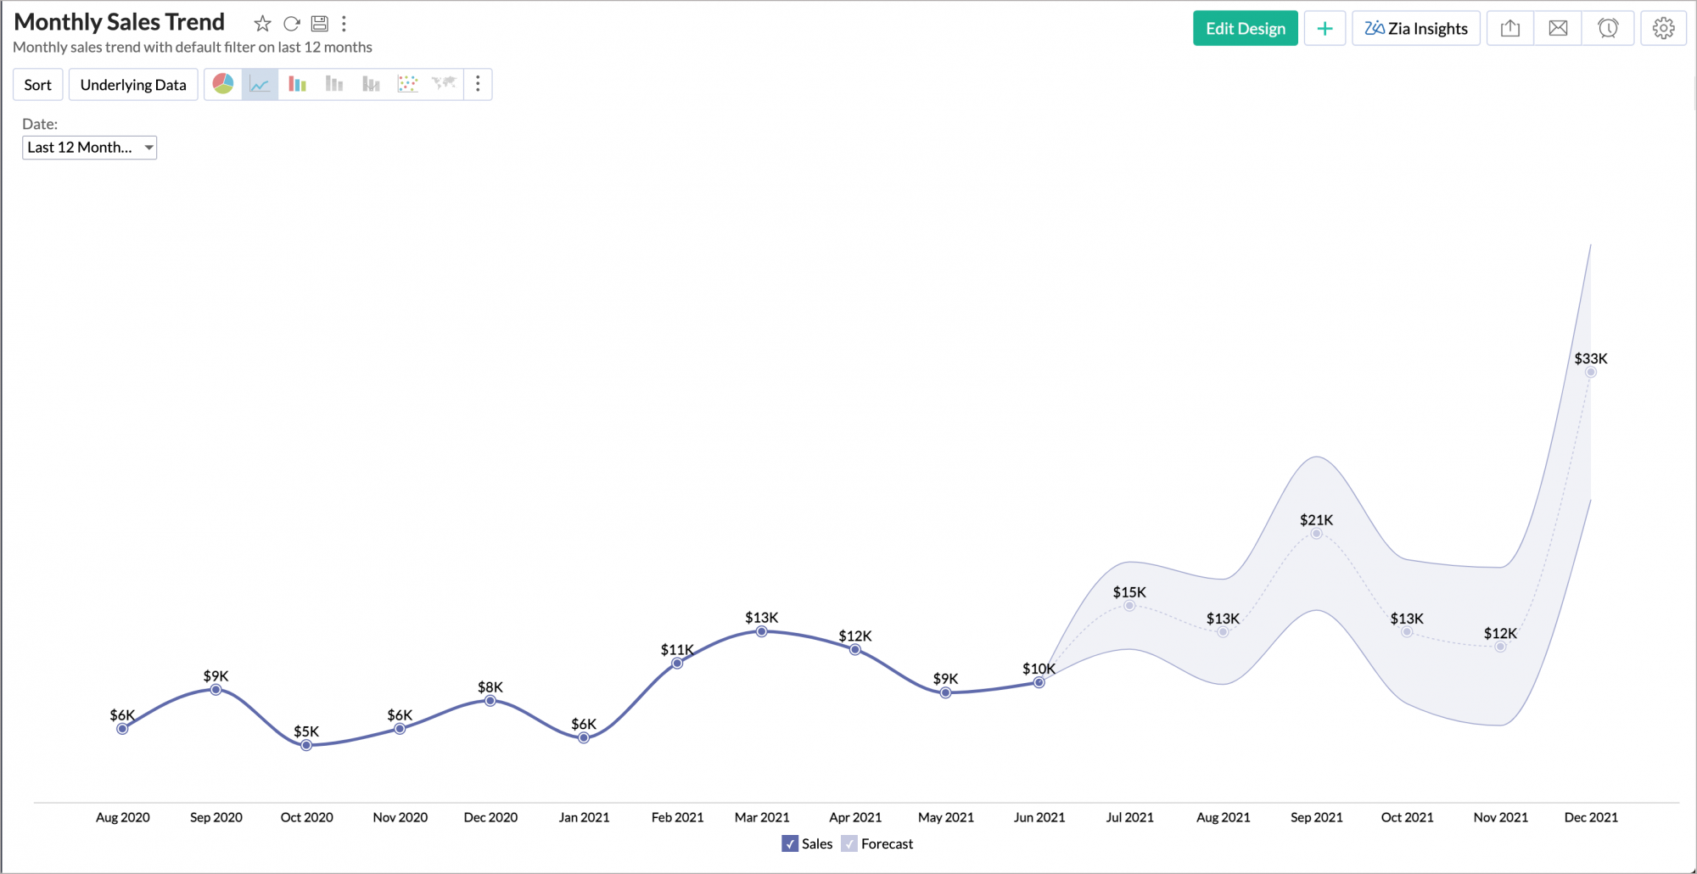Viewport: 1697px width, 874px height.
Task: Select the line chart type
Action: [260, 84]
